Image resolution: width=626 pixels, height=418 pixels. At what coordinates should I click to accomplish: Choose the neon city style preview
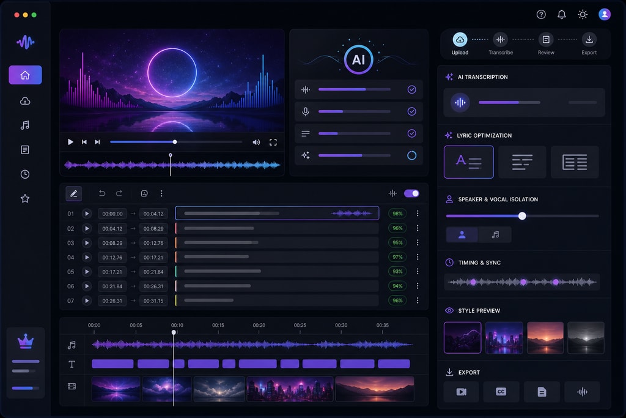click(504, 338)
